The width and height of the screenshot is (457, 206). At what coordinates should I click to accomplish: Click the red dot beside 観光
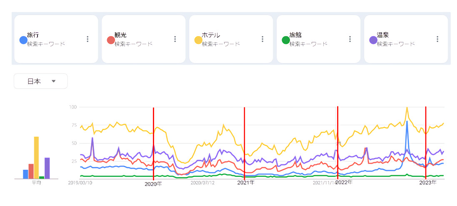click(111, 40)
